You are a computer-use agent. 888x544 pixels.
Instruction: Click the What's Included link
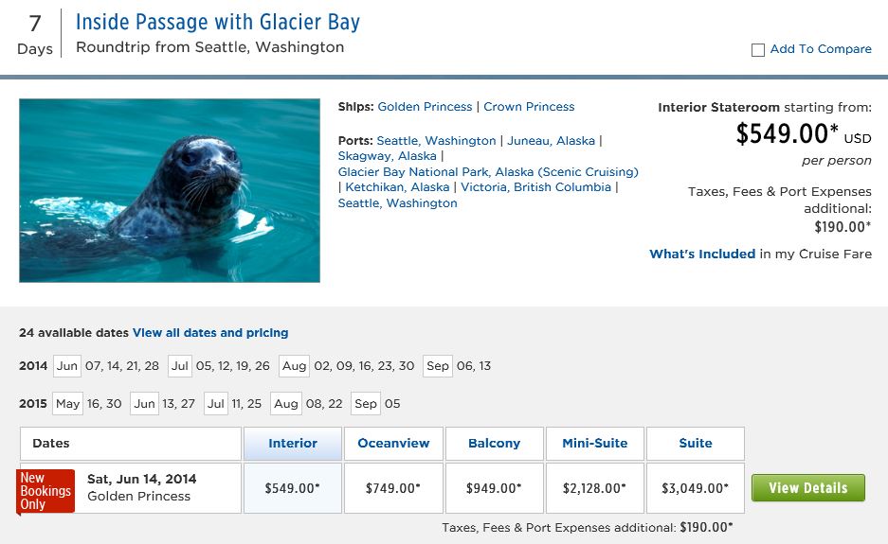pyautogui.click(x=701, y=254)
